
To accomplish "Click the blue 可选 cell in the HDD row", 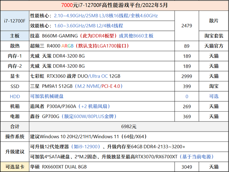I will point(214,96).
